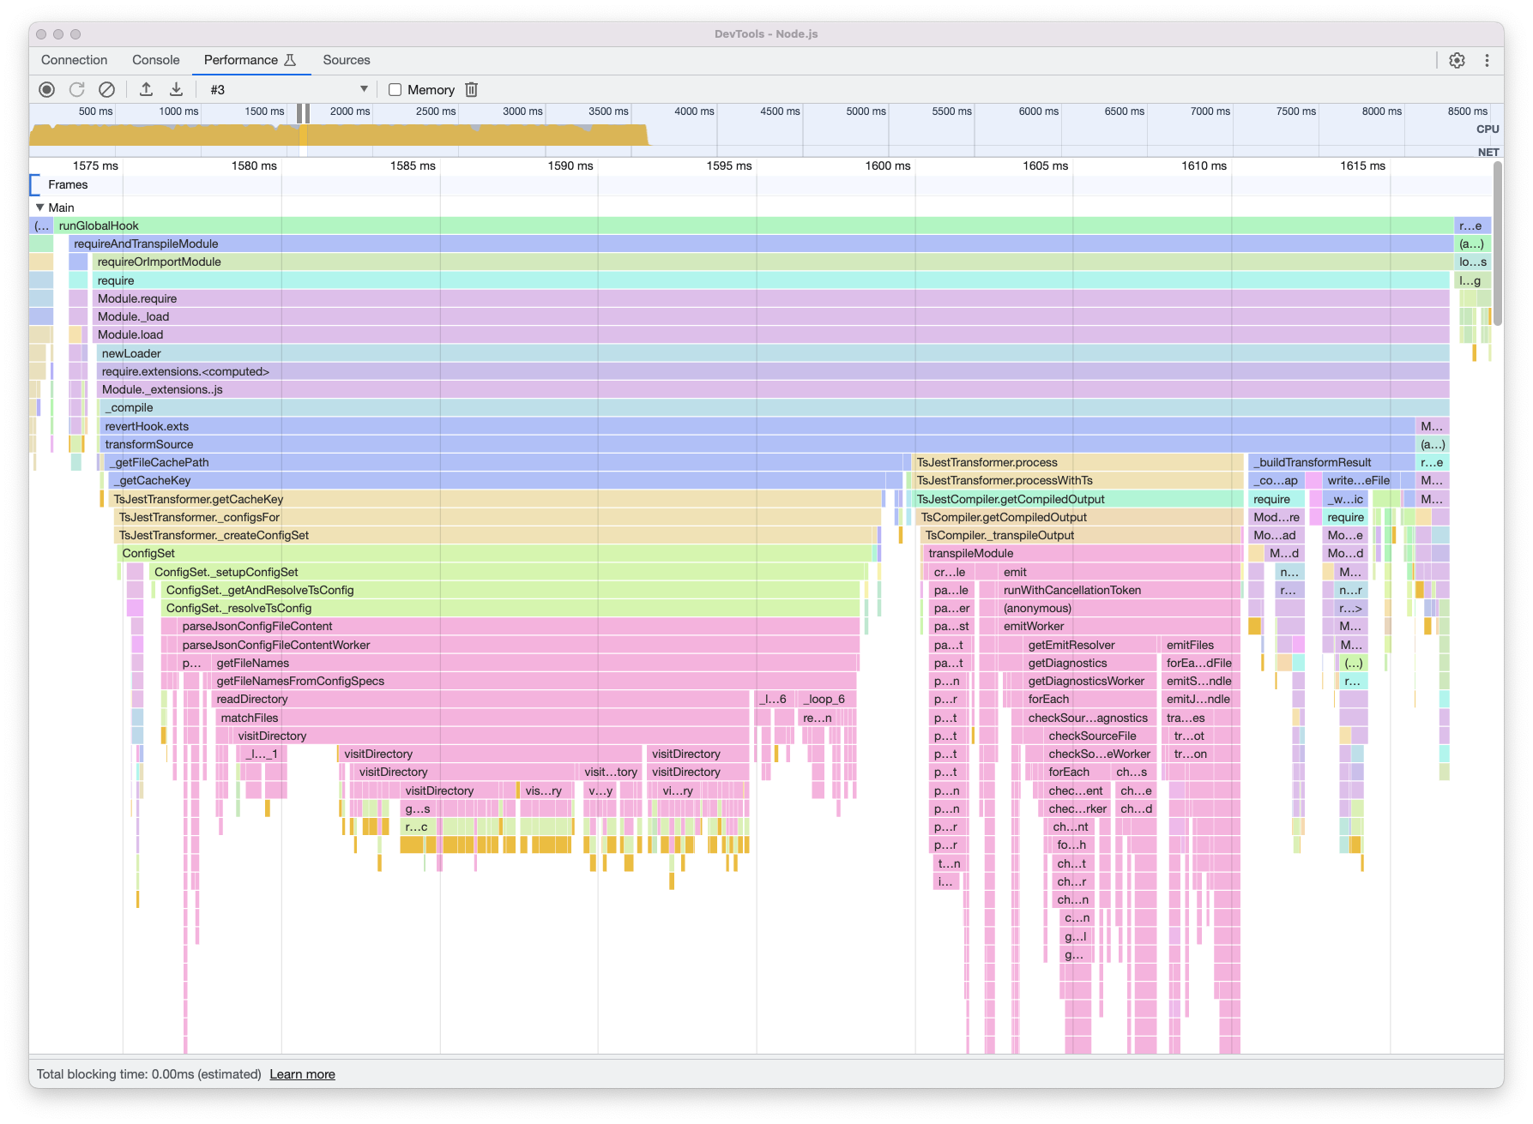1533x1124 pixels.
Task: Click the emitFiles call frame
Action: click(x=1201, y=645)
